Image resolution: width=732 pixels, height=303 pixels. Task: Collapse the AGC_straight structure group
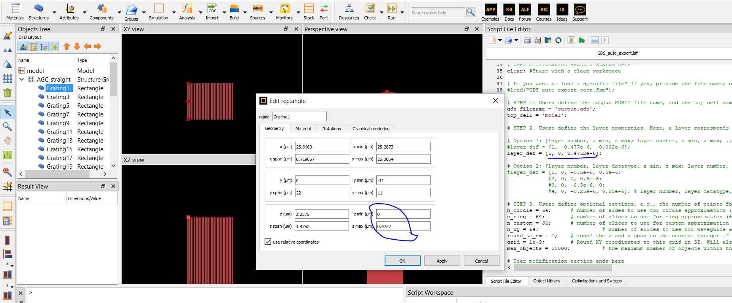22,79
